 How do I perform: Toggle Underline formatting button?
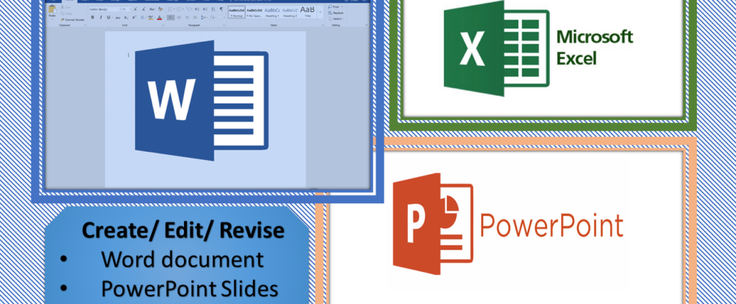[x=108, y=17]
